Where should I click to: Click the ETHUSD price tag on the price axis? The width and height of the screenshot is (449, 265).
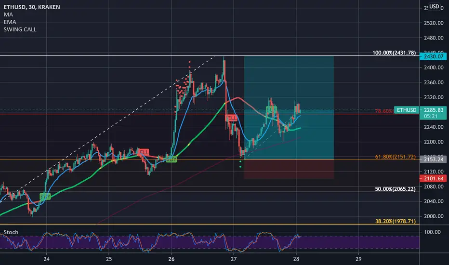407,110
